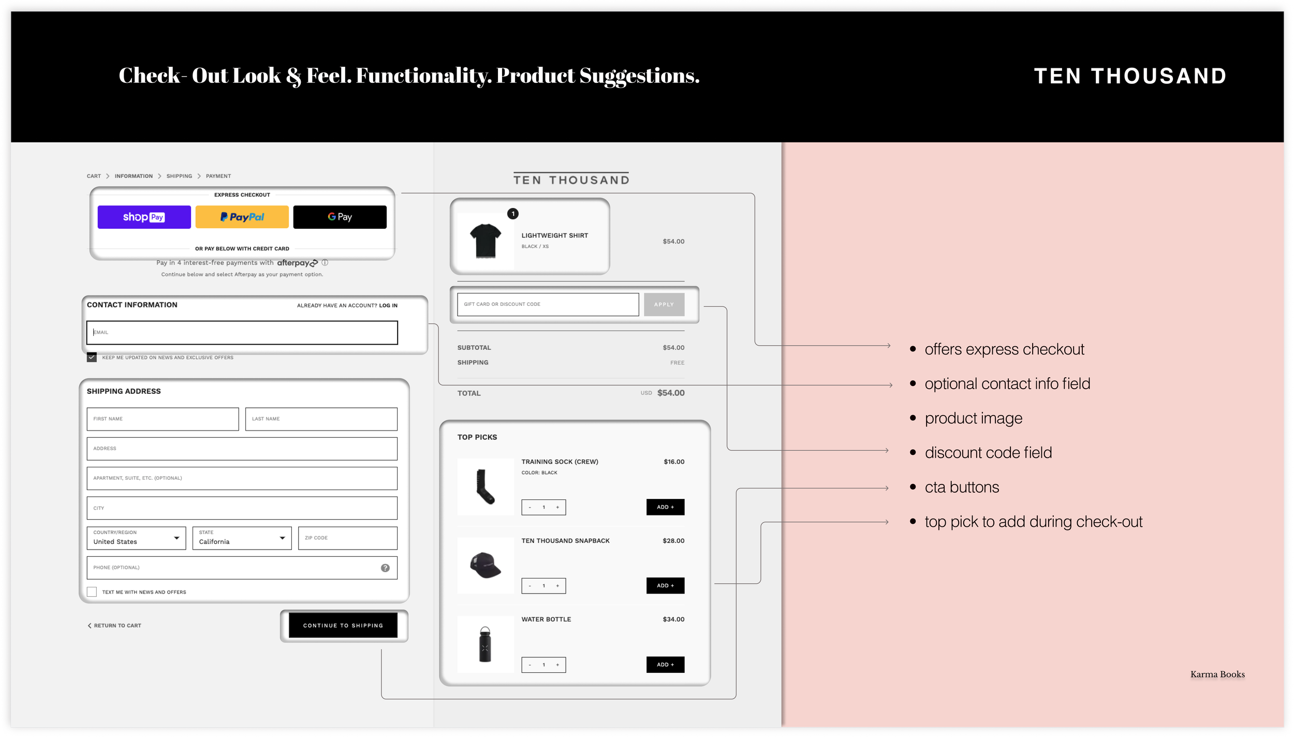
Task: Go to Shipping breadcrumb
Action: coord(179,176)
